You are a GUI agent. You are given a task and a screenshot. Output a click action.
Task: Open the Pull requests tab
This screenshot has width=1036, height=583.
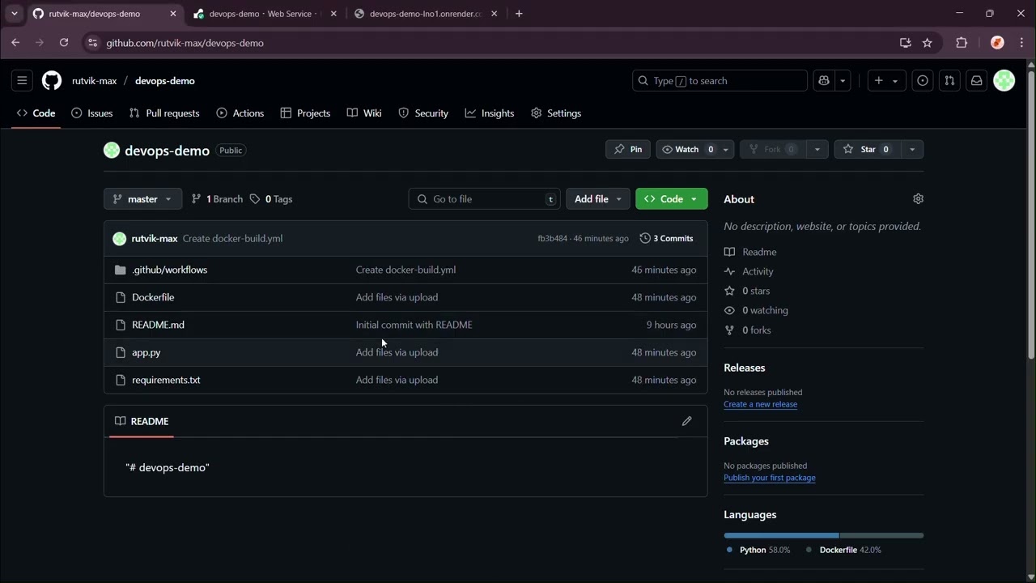point(164,113)
